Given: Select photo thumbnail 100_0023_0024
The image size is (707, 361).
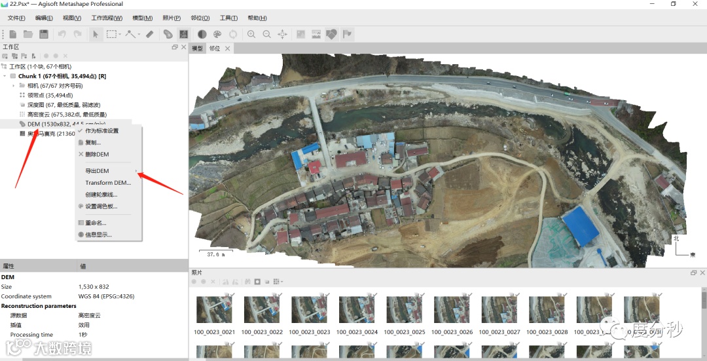Looking at the screenshot, I should pos(355,310).
